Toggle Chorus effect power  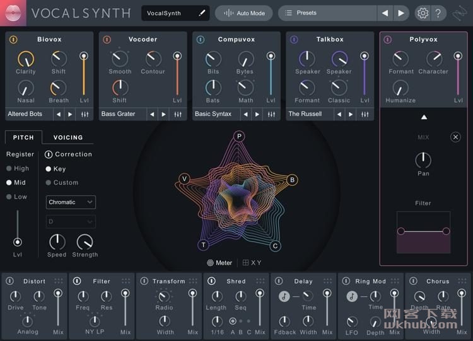point(413,281)
